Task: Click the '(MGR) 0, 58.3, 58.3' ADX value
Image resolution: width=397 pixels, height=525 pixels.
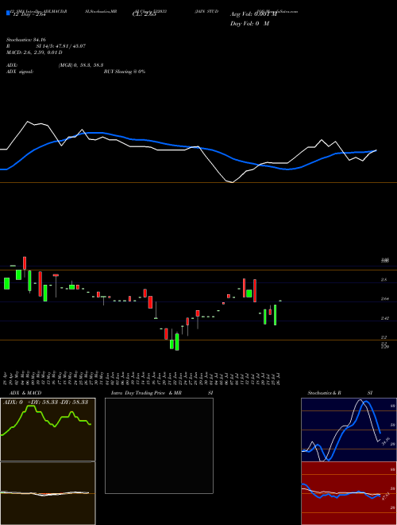Action: (80, 65)
